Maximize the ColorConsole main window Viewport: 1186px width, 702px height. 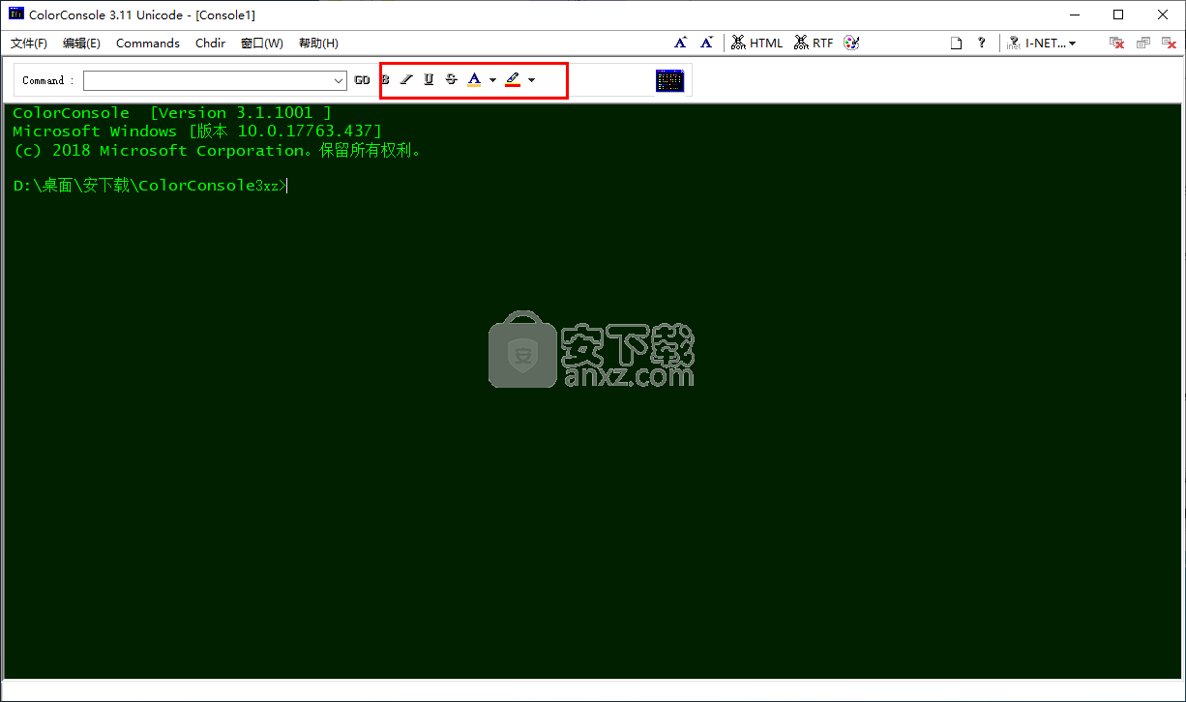click(x=1118, y=15)
